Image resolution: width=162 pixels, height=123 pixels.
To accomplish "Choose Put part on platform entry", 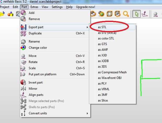I will [55, 74].
